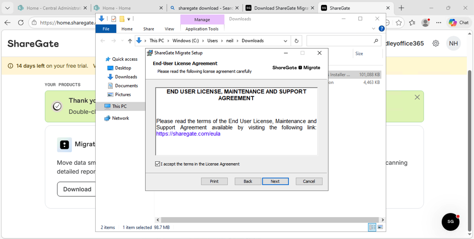Image resolution: width=474 pixels, height=239 pixels.
Task: Click the Edge back arrow
Action: click(7, 23)
